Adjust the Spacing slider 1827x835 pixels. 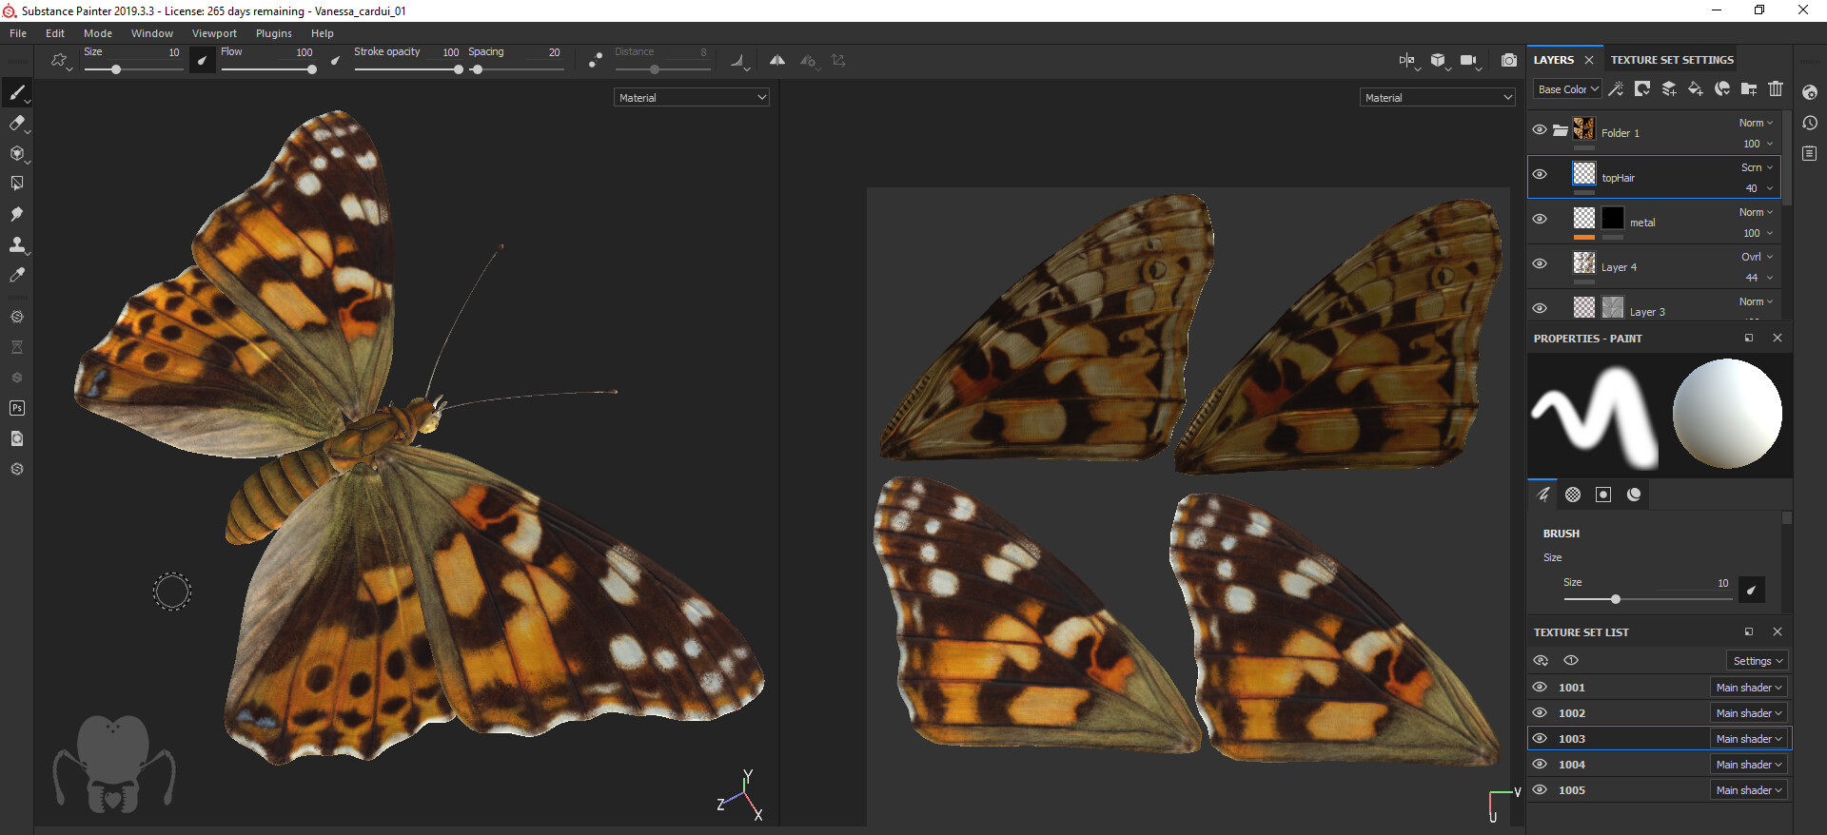point(515,69)
